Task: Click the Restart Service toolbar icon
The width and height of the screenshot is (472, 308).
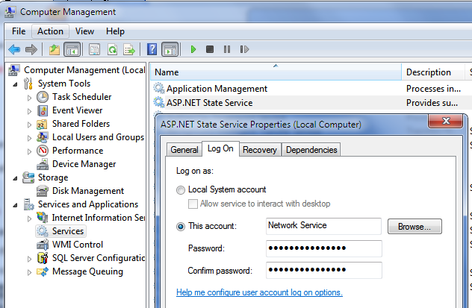Action: point(244,49)
